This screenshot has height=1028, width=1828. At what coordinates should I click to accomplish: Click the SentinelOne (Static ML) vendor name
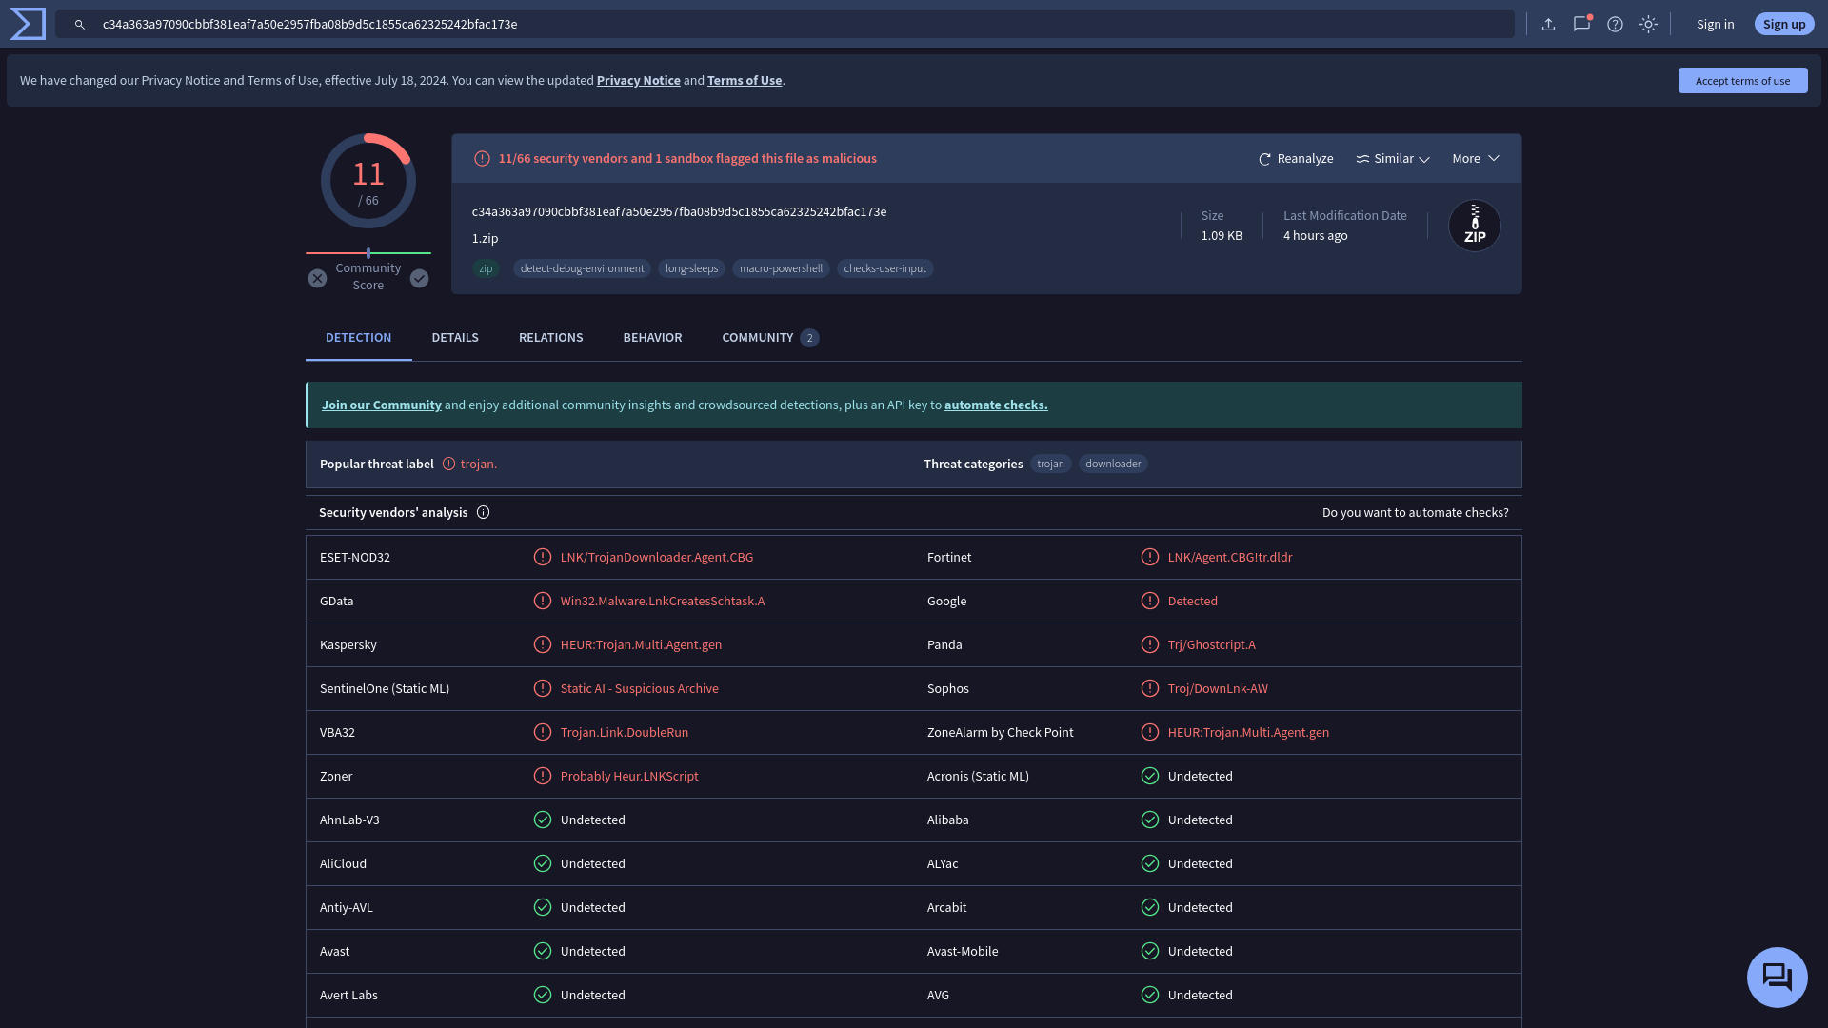[385, 689]
